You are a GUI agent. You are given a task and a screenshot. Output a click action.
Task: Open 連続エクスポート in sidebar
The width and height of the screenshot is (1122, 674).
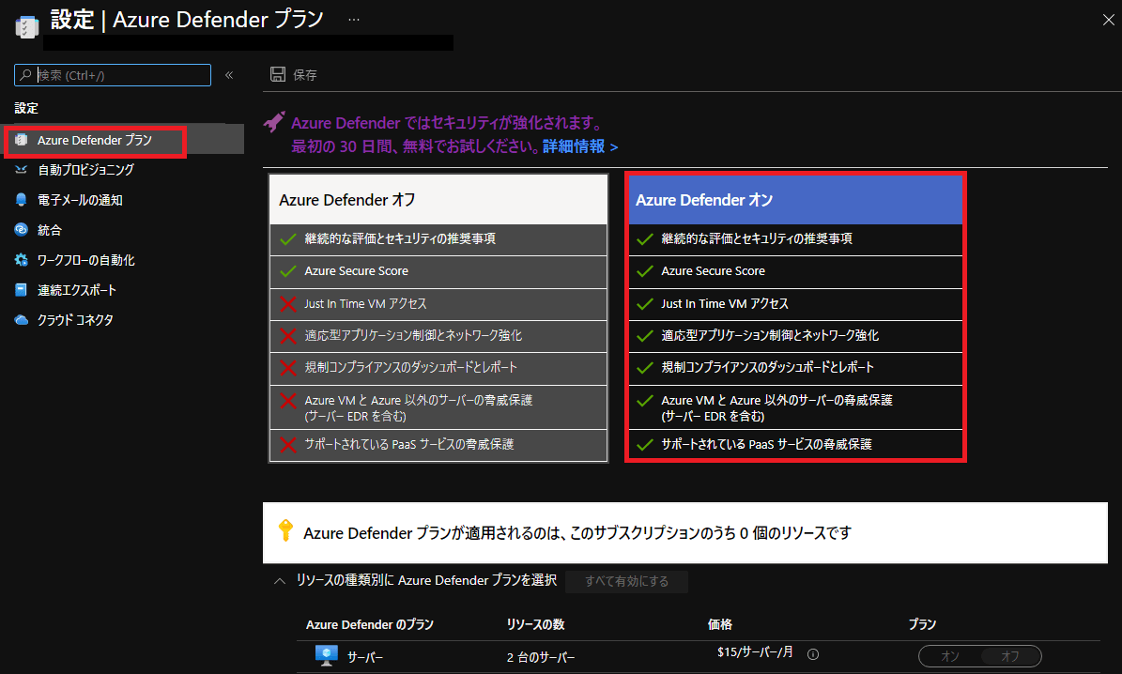(77, 290)
